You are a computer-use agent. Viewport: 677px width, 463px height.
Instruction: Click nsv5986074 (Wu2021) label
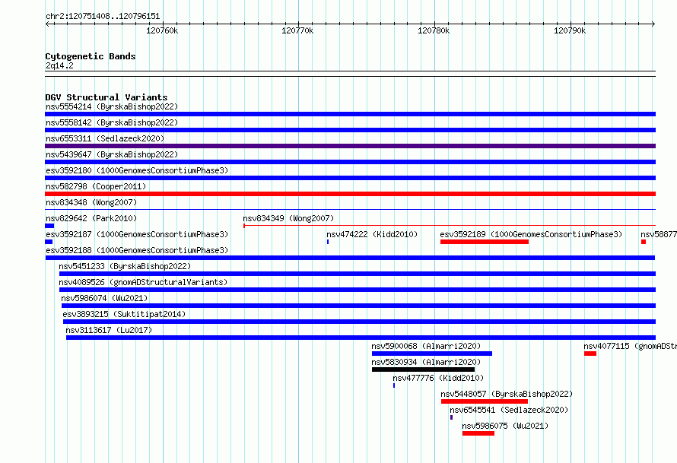(104, 298)
